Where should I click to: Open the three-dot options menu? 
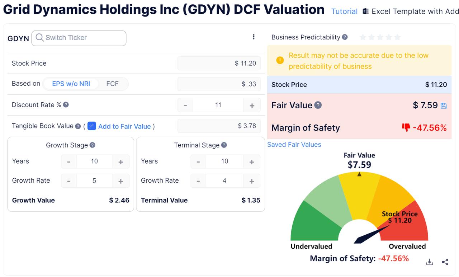[254, 37]
